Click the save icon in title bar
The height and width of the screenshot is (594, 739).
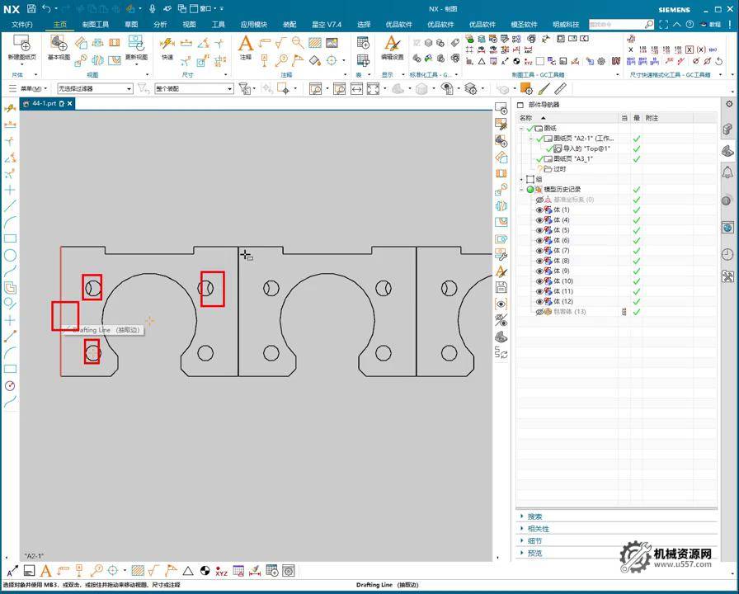[31, 9]
